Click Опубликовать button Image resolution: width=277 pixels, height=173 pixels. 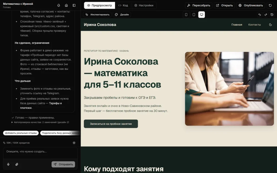coord(251,5)
